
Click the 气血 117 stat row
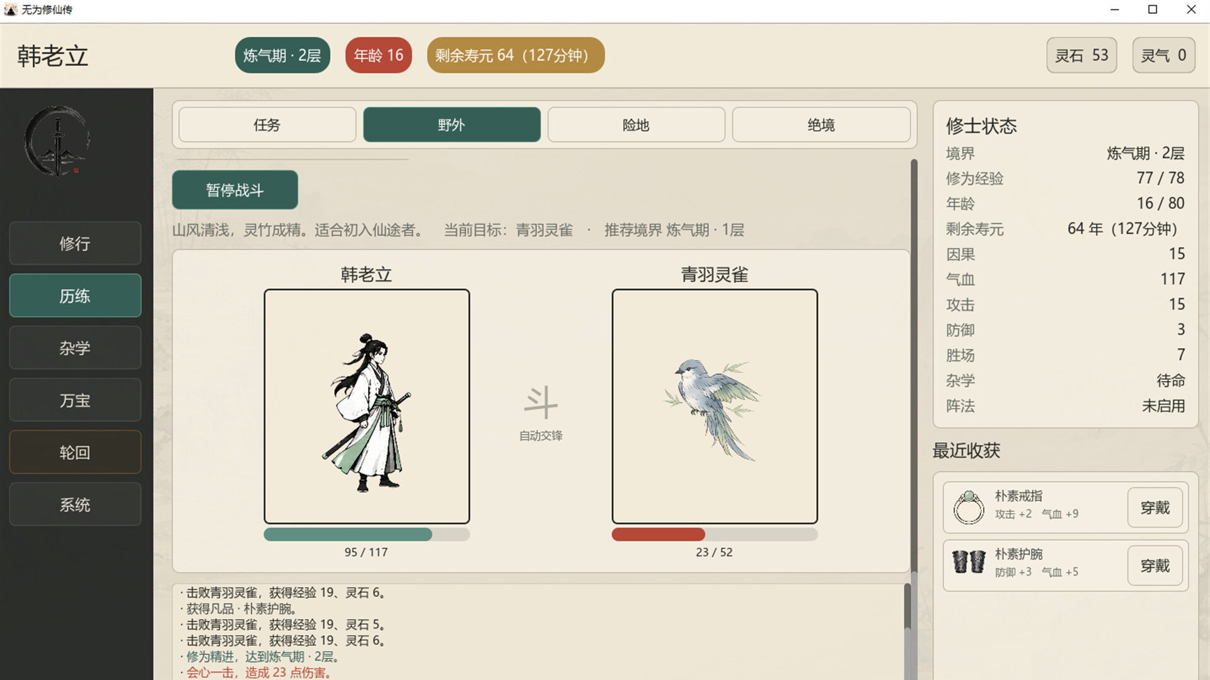coord(1065,279)
